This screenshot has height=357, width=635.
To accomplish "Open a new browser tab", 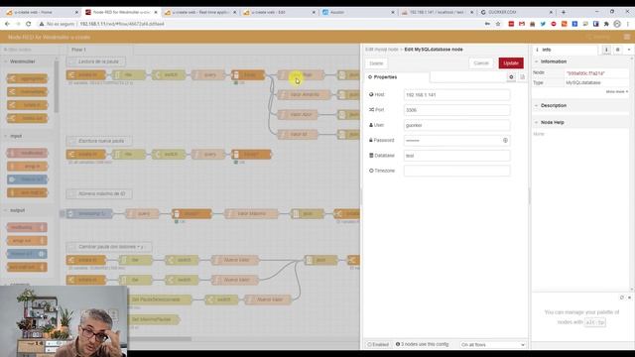I will pyautogui.click(x=564, y=12).
